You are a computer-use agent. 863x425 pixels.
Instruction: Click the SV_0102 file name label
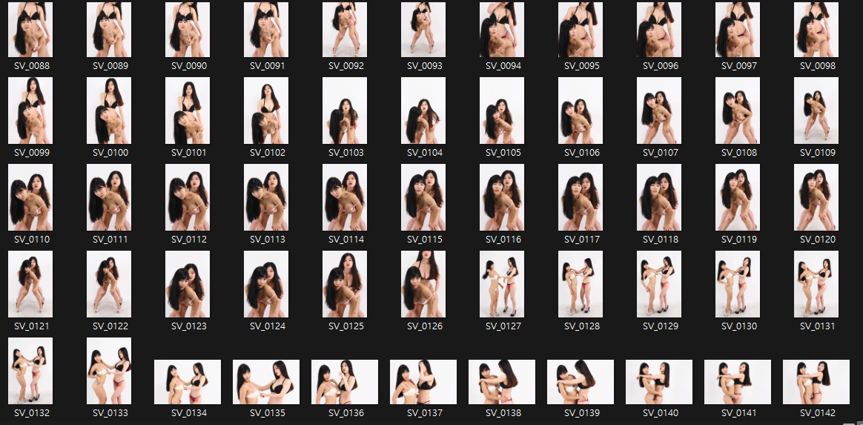[266, 153]
